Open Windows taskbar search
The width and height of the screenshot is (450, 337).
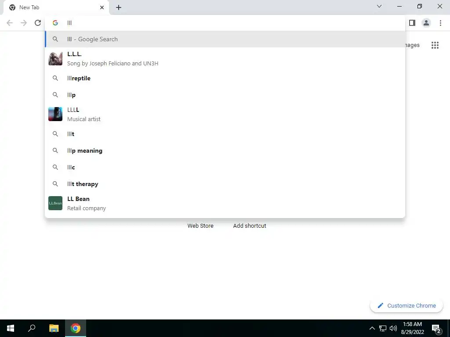pos(32,328)
